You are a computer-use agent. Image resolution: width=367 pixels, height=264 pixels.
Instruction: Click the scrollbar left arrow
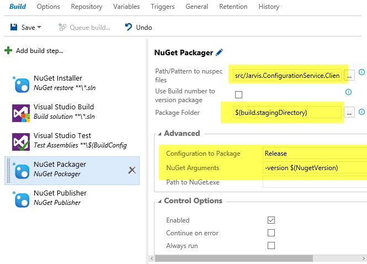(152, 258)
